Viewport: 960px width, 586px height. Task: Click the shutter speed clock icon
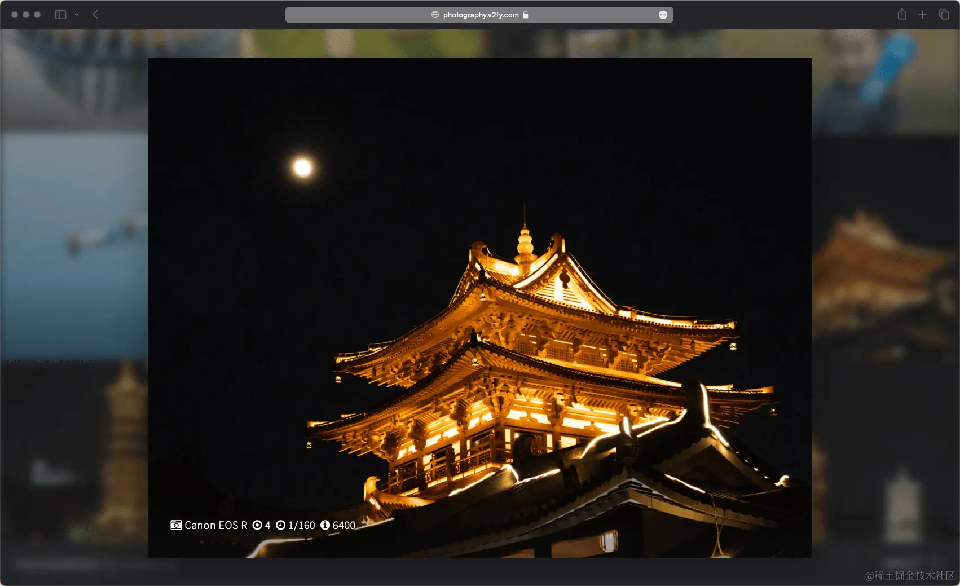coord(280,525)
